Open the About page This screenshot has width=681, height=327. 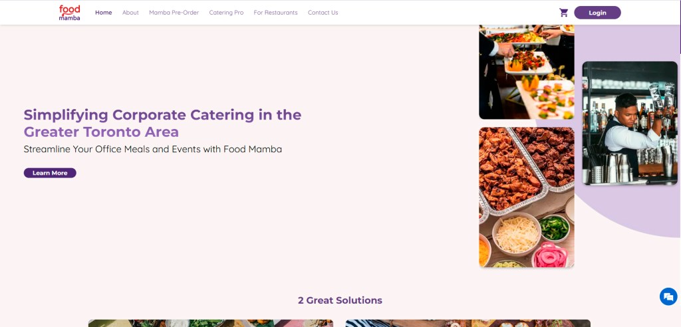click(130, 13)
